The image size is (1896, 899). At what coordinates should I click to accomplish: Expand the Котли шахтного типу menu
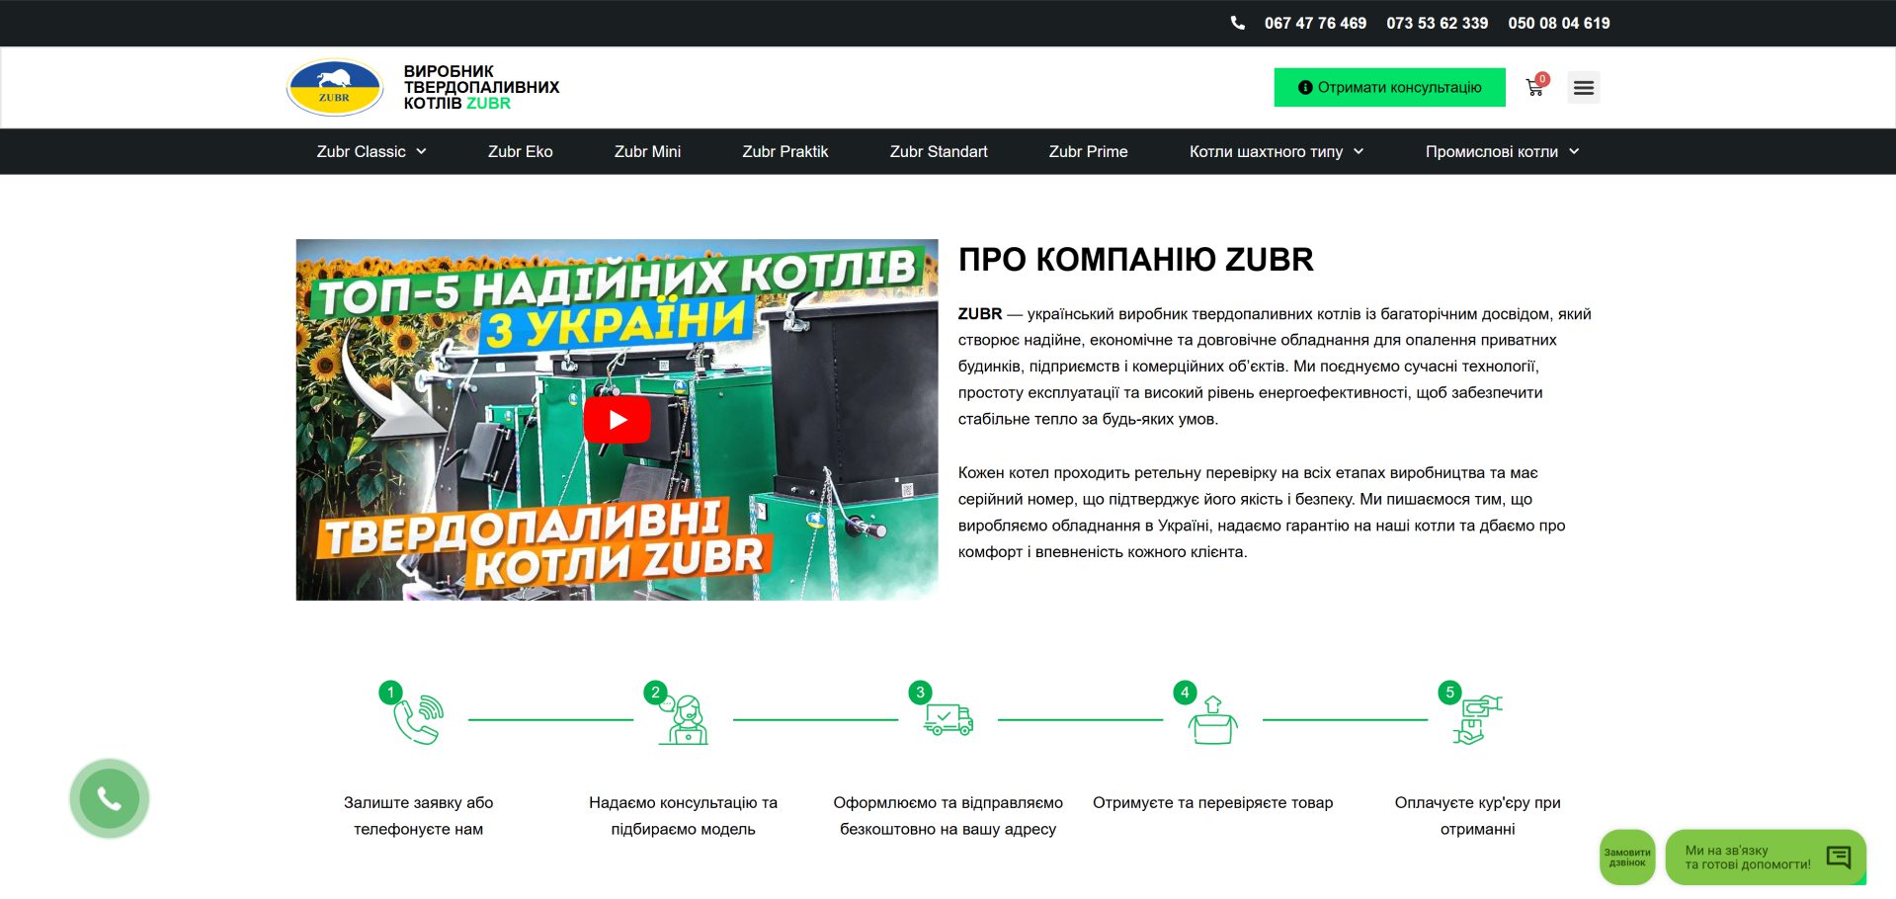tap(1274, 151)
